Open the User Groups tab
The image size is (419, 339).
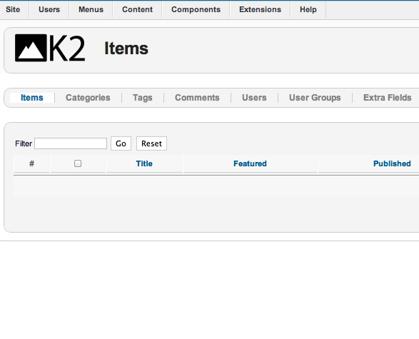[x=315, y=98]
